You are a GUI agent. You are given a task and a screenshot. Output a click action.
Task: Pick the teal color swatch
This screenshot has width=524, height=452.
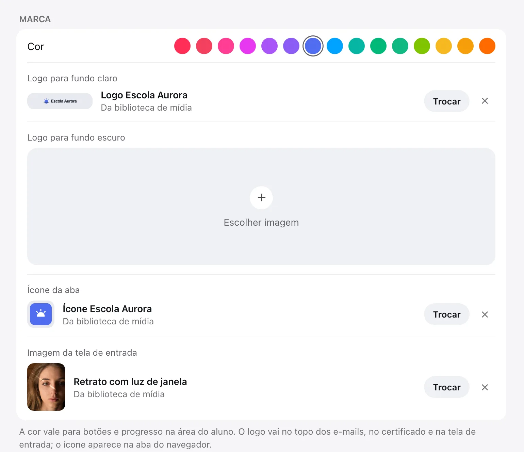point(357,46)
